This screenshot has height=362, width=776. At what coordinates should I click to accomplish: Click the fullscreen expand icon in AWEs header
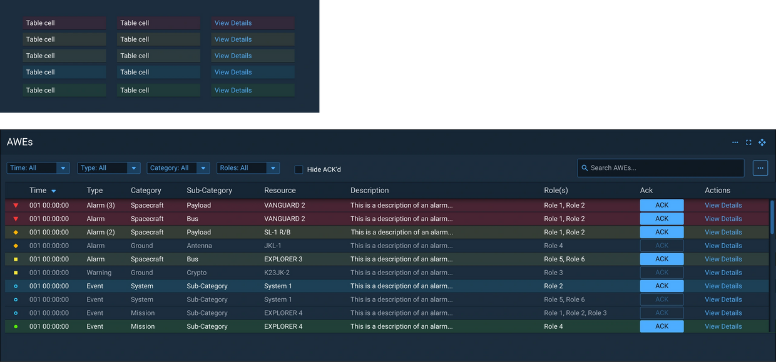pos(748,143)
